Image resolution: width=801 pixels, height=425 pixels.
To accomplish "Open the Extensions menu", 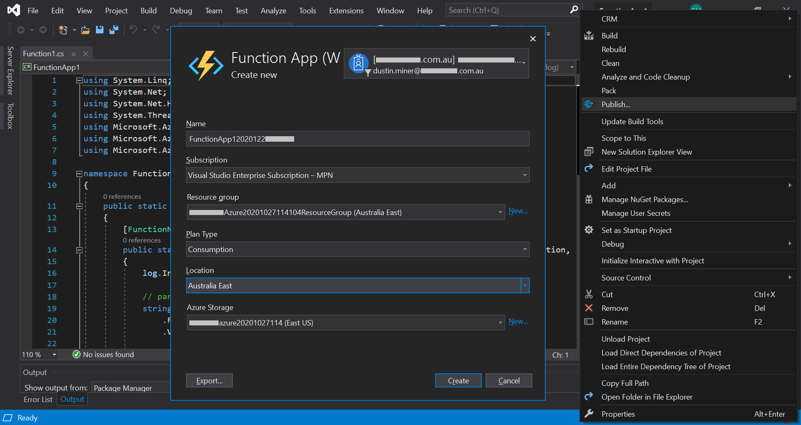I will (x=346, y=10).
